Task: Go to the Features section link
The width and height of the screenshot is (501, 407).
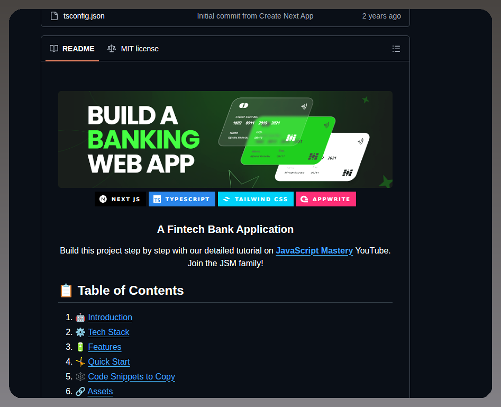Action: [104, 347]
